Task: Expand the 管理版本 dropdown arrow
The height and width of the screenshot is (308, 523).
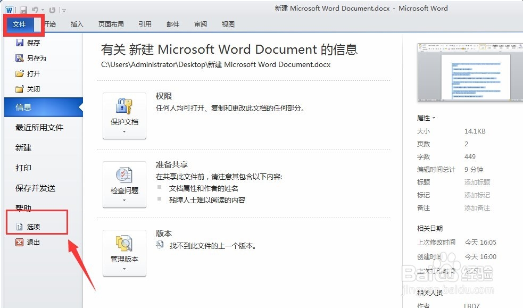Action: (x=124, y=269)
